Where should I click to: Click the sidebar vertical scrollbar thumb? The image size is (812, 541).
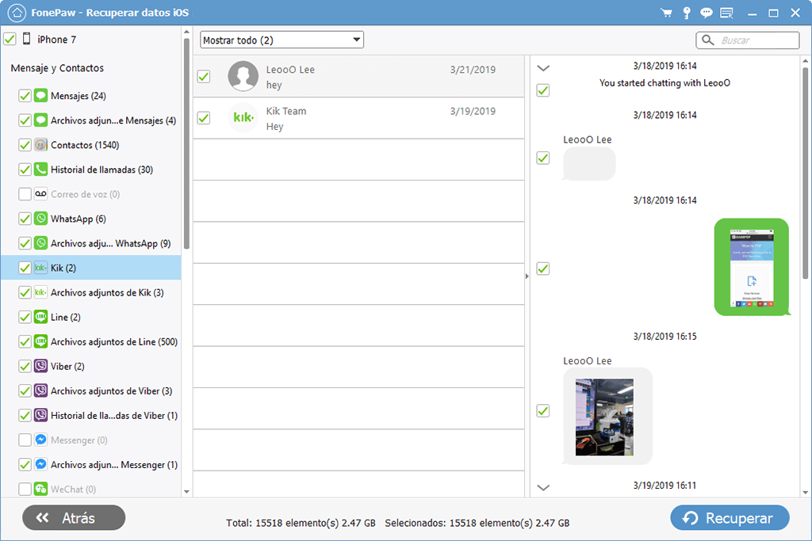click(x=186, y=144)
